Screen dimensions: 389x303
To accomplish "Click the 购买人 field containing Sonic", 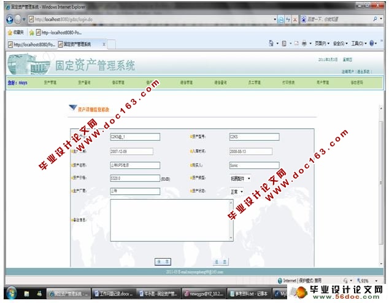I will click(x=254, y=165).
